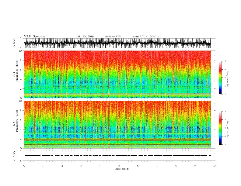Click the ch.1 "log(PSD)(V²/Hz)" colorbar label

(x=228, y=79)
